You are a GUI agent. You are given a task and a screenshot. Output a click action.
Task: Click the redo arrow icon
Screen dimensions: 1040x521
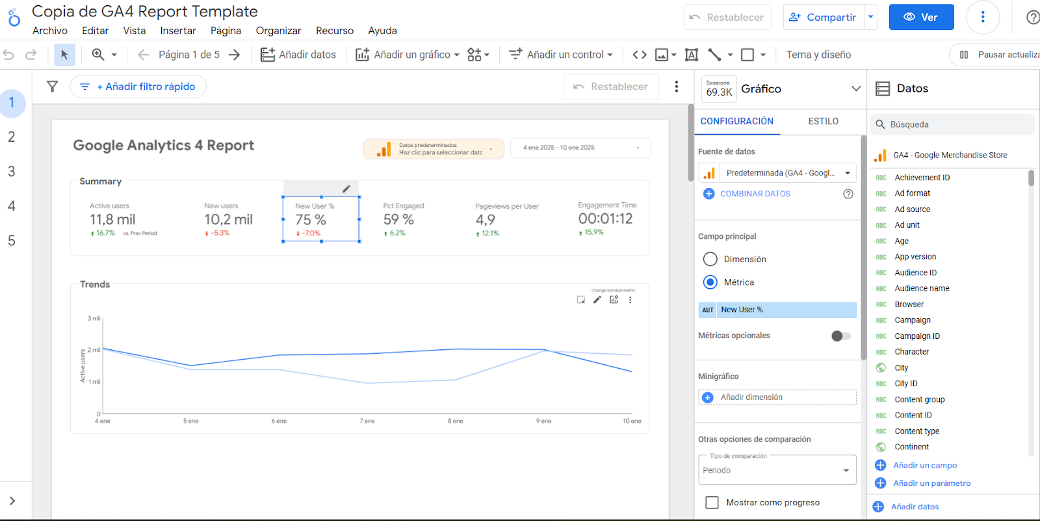coord(31,55)
